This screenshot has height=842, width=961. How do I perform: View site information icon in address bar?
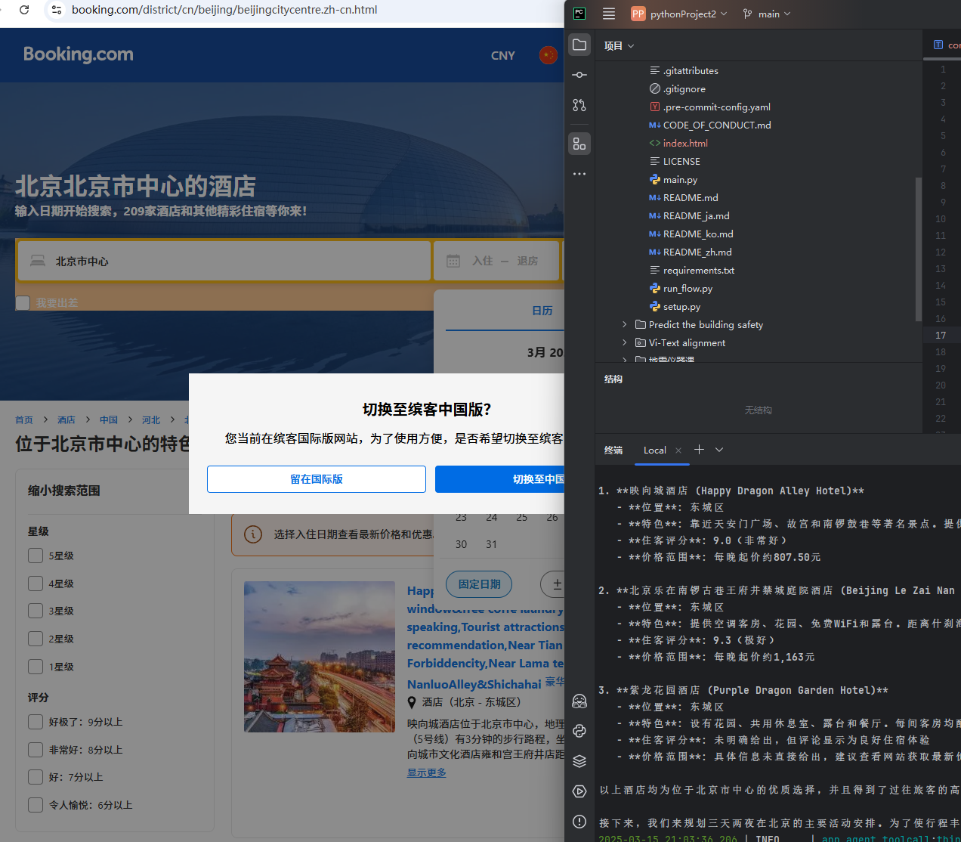point(57,10)
